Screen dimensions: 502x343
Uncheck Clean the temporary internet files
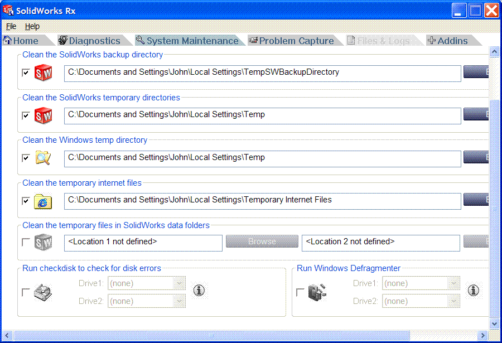point(26,201)
